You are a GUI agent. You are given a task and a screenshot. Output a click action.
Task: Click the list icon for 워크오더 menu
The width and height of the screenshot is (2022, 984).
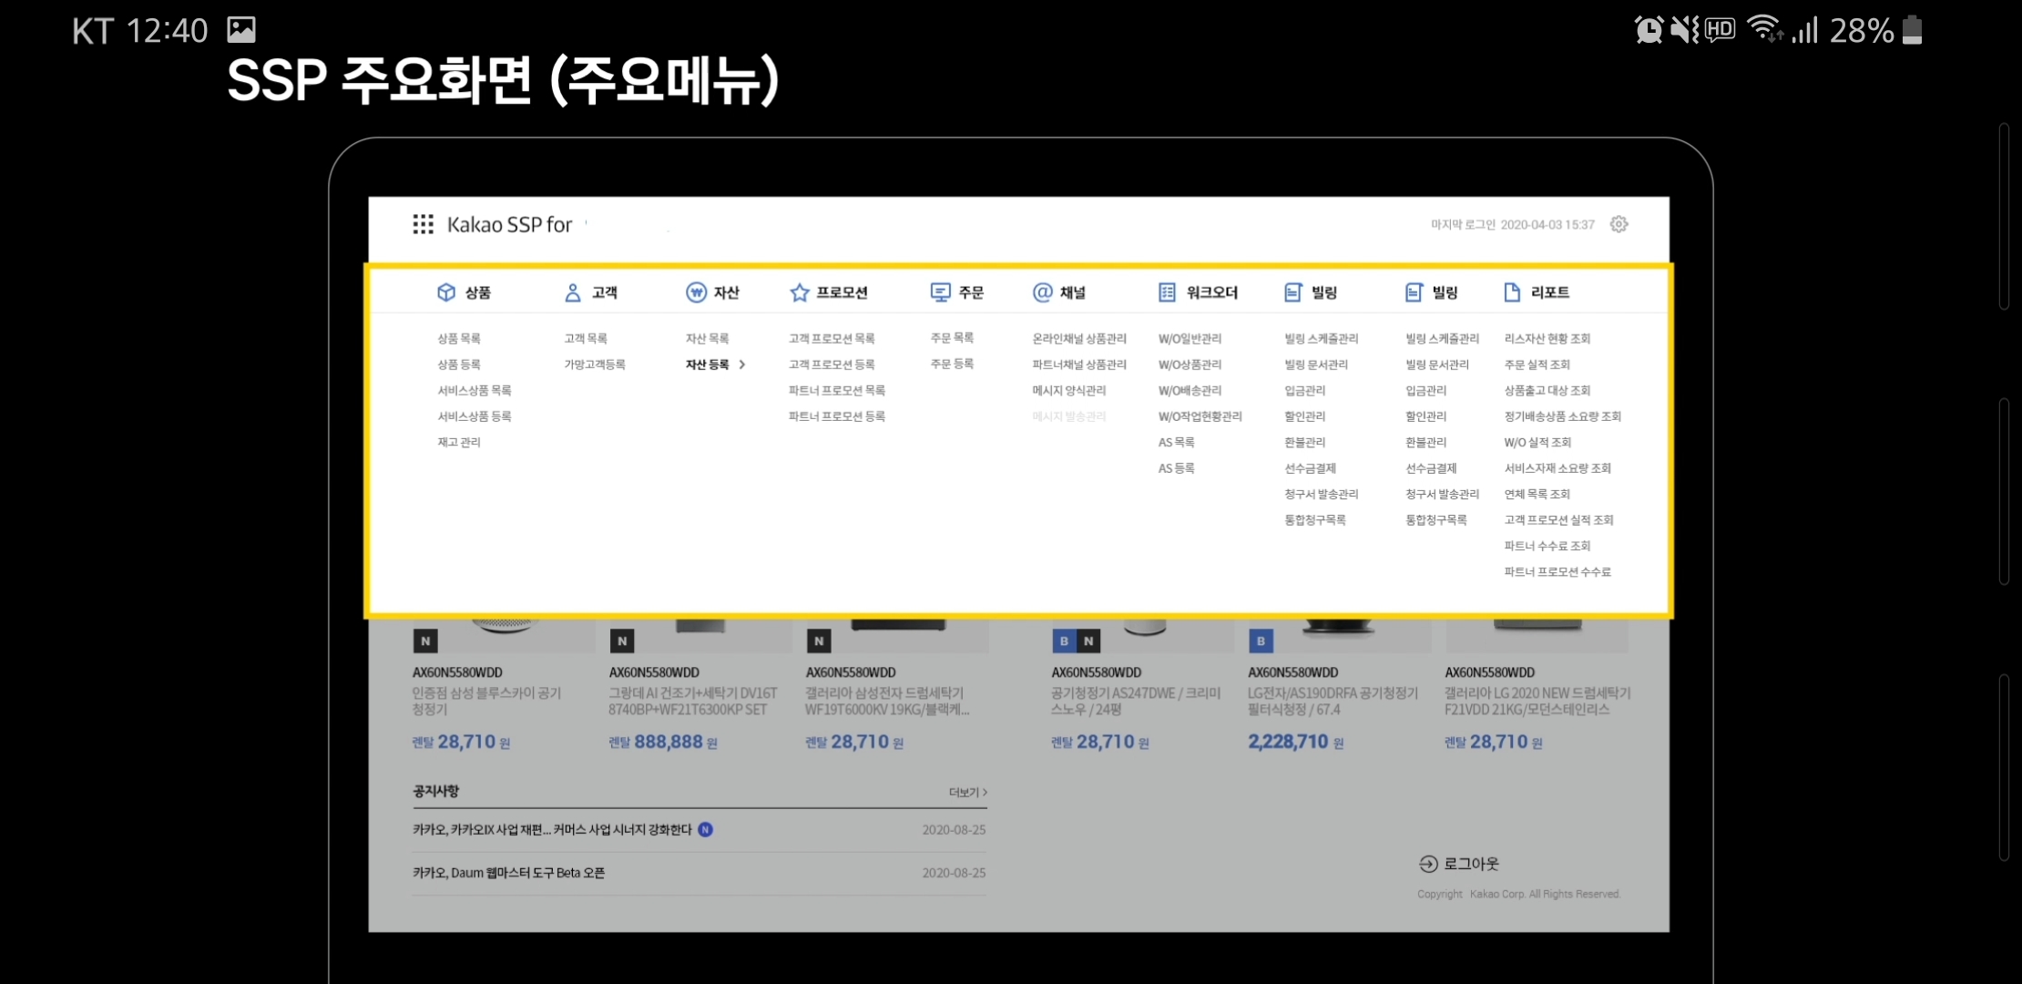pyautogui.click(x=1167, y=292)
